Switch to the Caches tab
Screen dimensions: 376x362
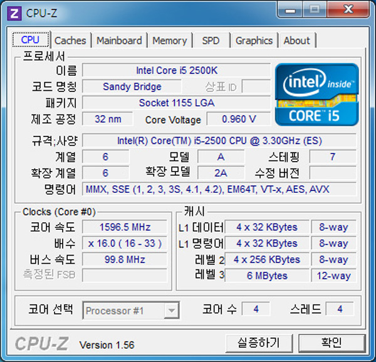click(x=70, y=41)
